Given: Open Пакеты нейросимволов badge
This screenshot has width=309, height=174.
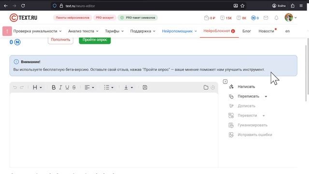Looking at the screenshot, I should [72, 18].
